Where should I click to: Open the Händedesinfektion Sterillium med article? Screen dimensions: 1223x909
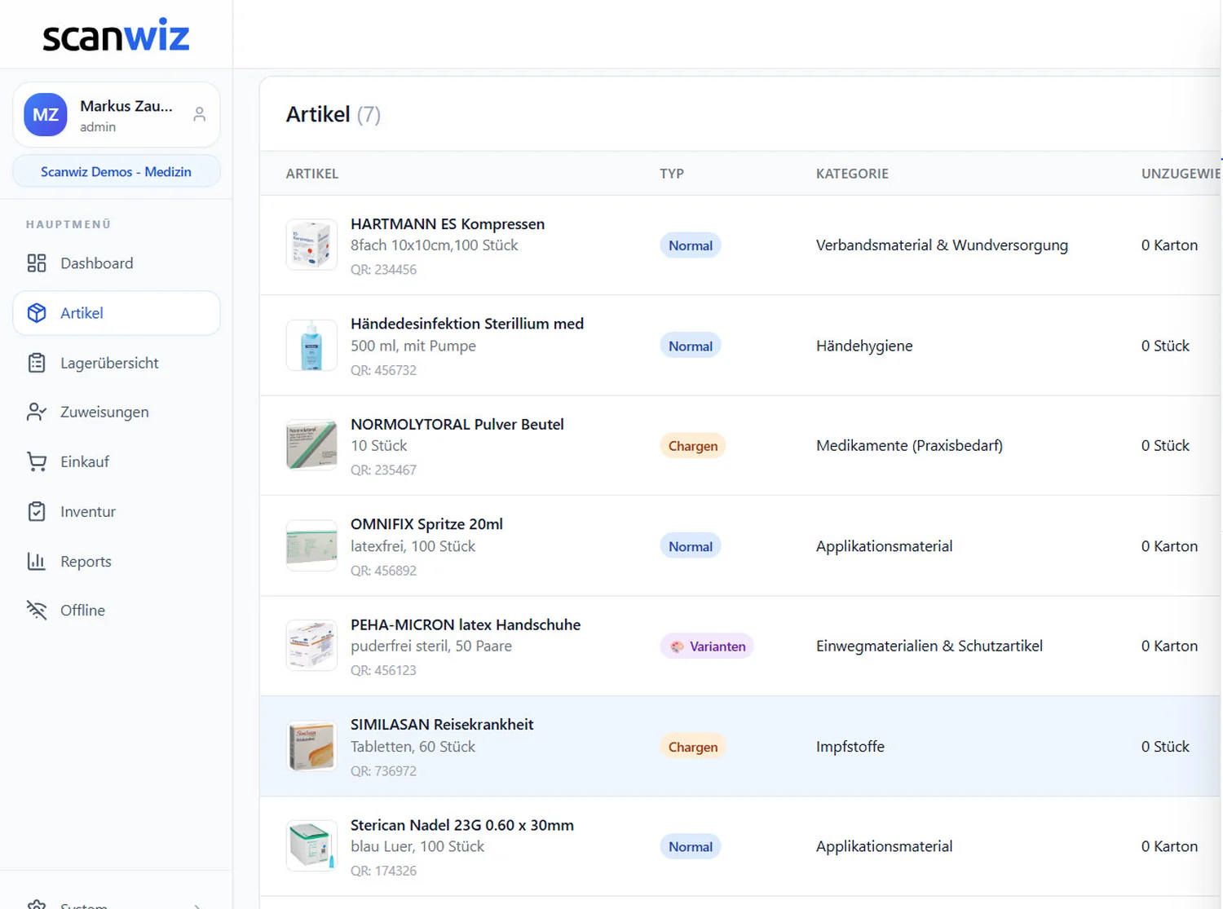(x=467, y=324)
